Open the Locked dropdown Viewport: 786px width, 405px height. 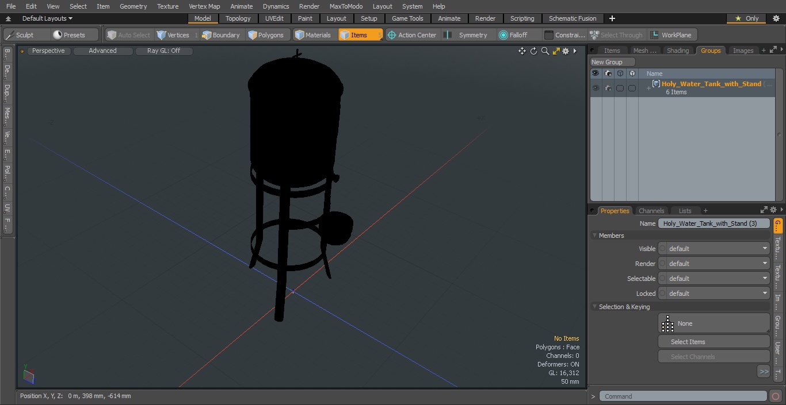(x=713, y=294)
